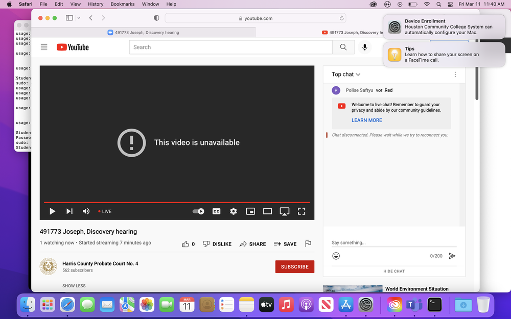Mute the video volume speaker icon
This screenshot has height=319, width=511.
click(x=86, y=211)
